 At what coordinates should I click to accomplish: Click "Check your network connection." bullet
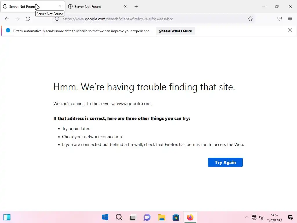pyautogui.click(x=93, y=137)
